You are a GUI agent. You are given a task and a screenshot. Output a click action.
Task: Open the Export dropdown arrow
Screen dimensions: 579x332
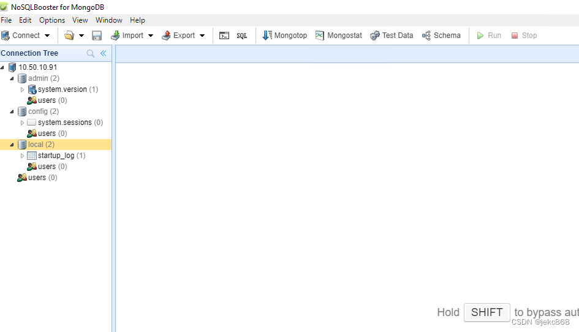tap(202, 36)
